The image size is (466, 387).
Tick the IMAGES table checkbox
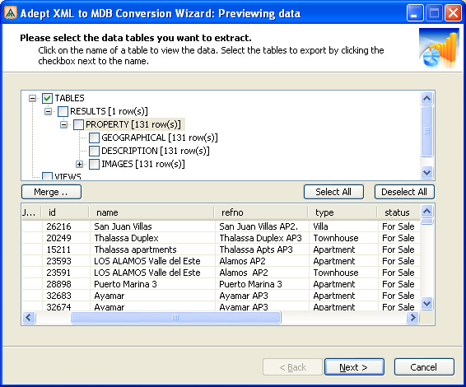coord(94,164)
